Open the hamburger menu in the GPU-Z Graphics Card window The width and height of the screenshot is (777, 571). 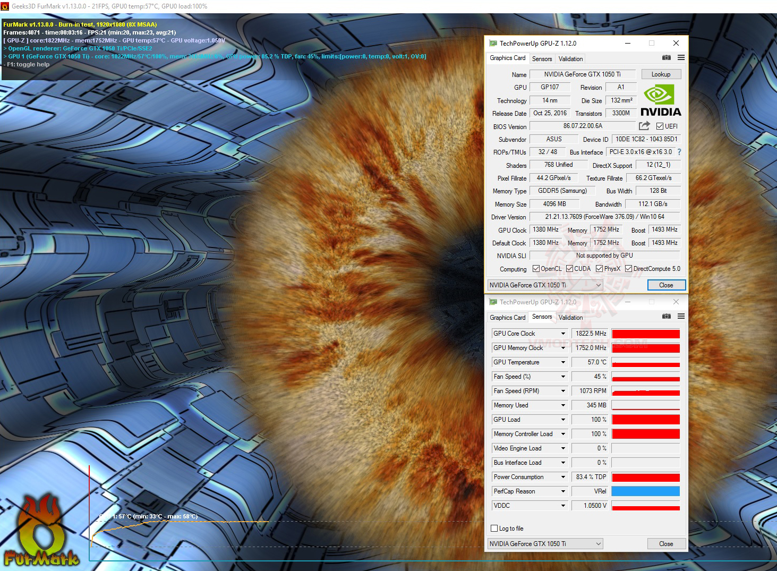click(x=681, y=58)
